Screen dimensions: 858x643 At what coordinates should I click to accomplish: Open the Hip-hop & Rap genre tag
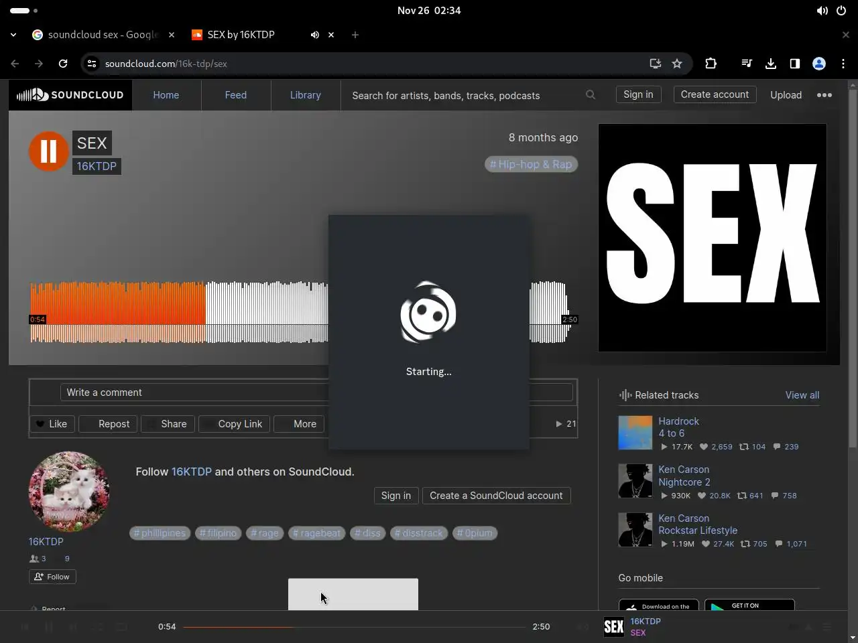click(531, 164)
